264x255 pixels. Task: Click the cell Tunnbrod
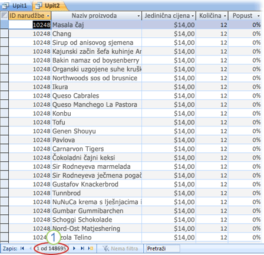point(97,193)
